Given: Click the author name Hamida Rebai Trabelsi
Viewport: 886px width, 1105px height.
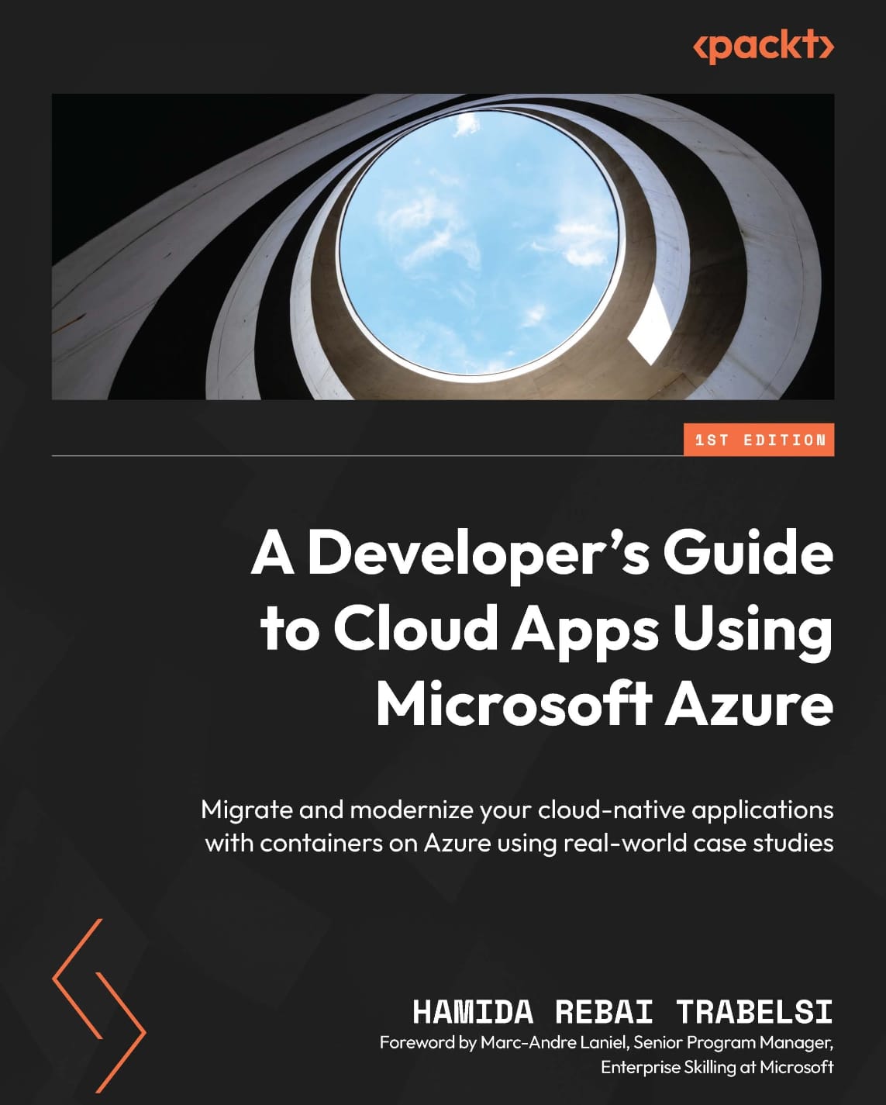Looking at the screenshot, I should click(623, 1012).
